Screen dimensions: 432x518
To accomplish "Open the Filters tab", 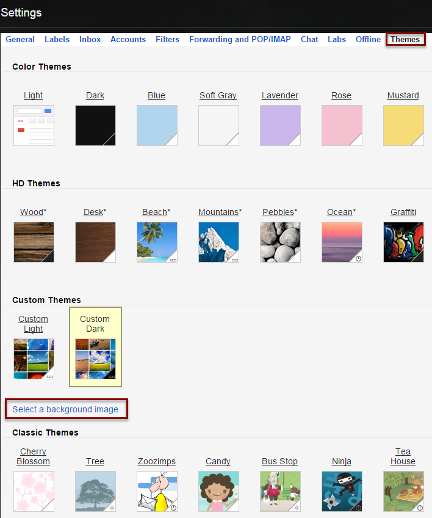I will pyautogui.click(x=167, y=39).
